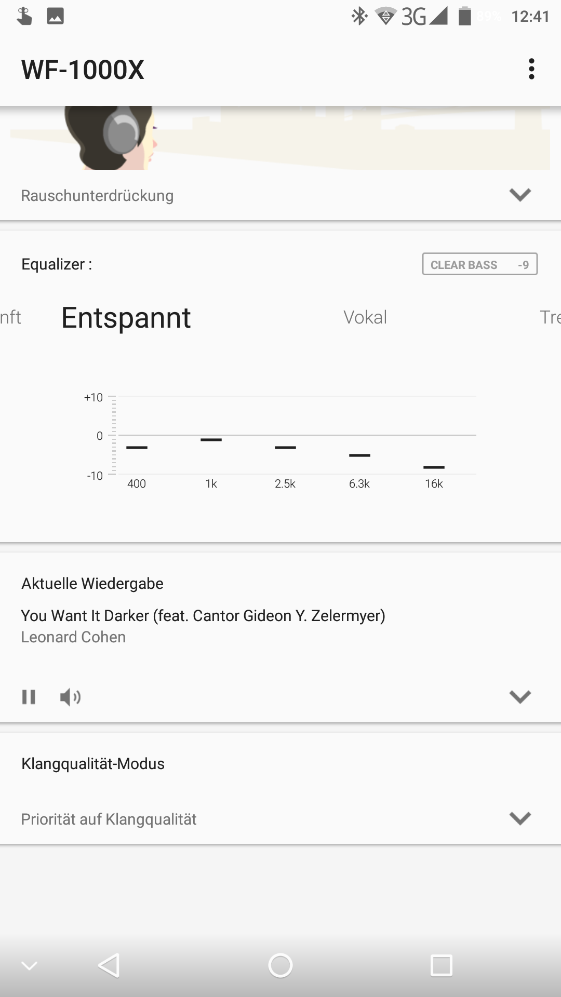561x997 pixels.
Task: Pause the current playback
Action: click(29, 697)
